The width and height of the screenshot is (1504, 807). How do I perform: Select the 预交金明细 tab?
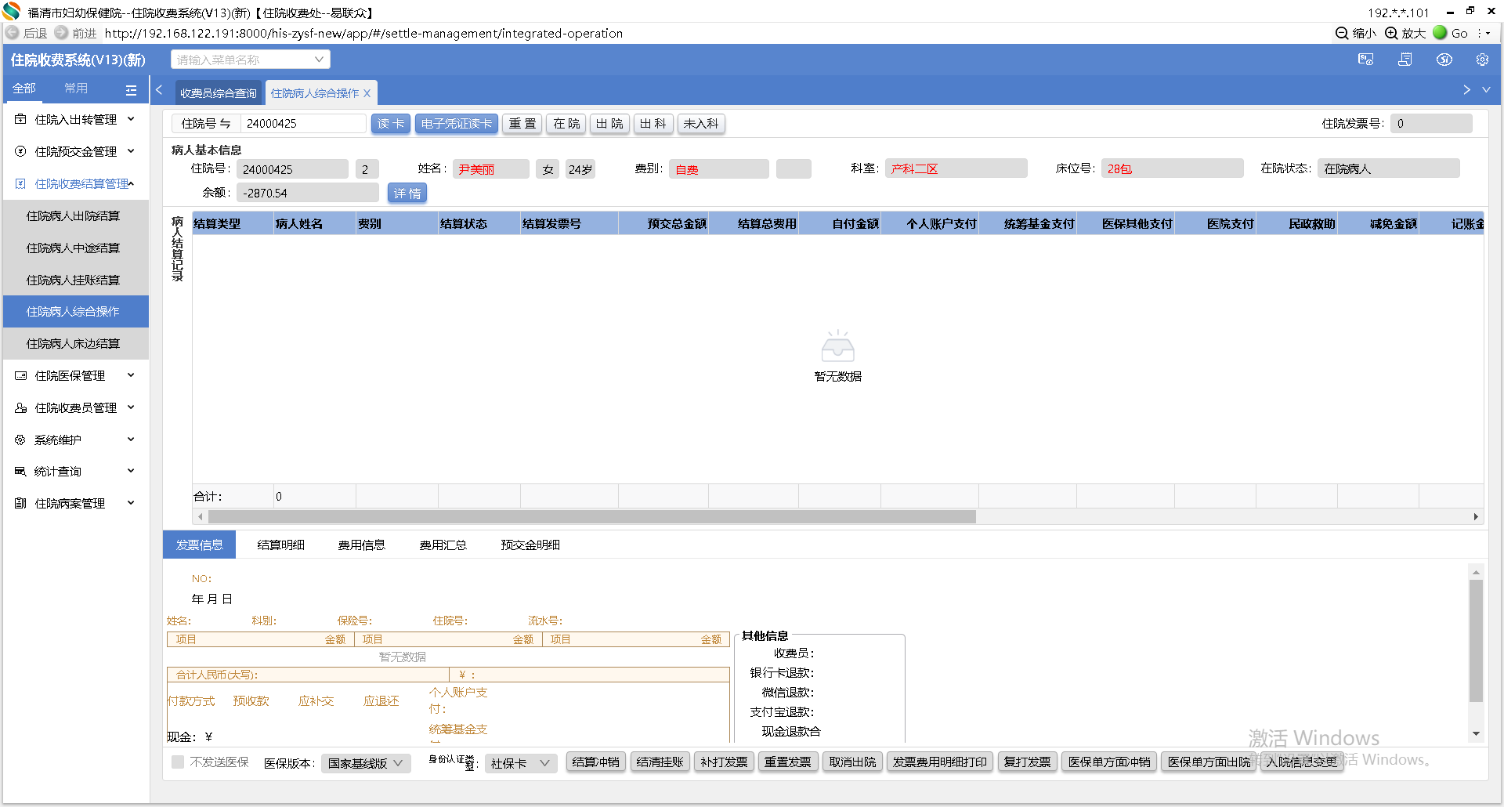(x=530, y=545)
